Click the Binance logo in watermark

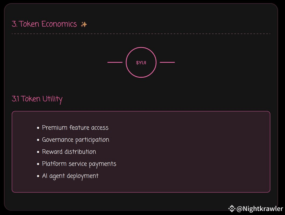pyautogui.click(x=232, y=208)
